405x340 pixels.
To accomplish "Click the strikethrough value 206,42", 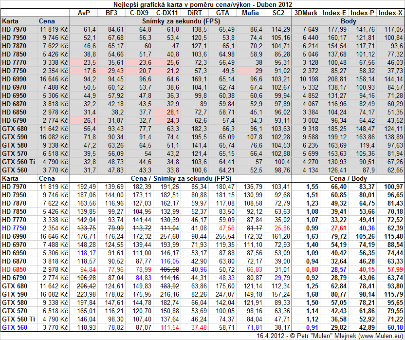I will pyautogui.click(x=87, y=286).
